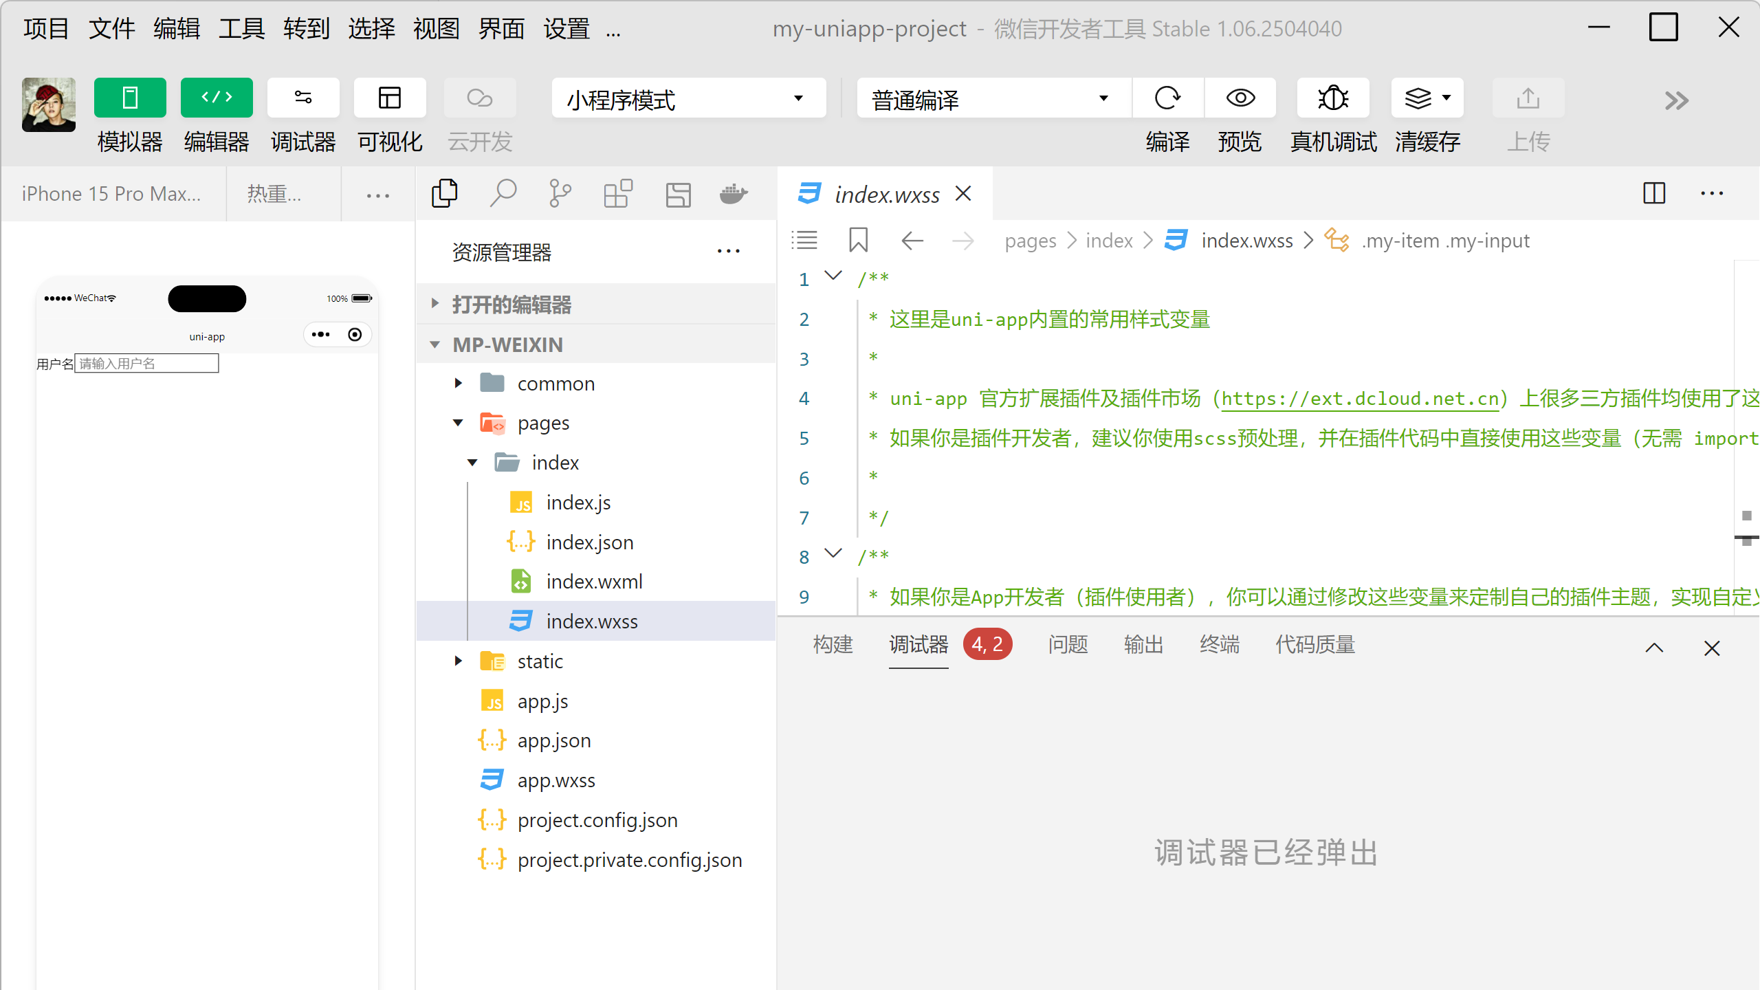Toggle the simulator panel button
Image resolution: width=1760 pixels, height=990 pixels.
tap(130, 98)
